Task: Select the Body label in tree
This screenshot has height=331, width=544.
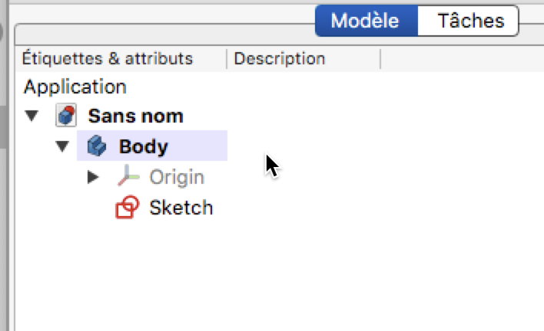Action: [143, 146]
